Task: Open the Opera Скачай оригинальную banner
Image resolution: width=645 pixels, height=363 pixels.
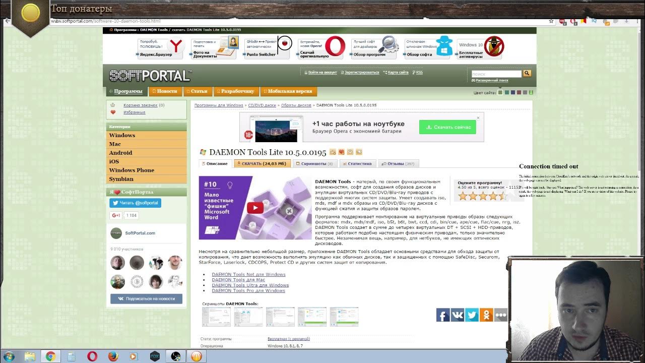Action: click(321, 48)
